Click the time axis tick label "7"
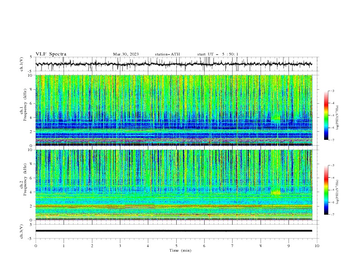The image size is (357, 276). (x=233, y=246)
